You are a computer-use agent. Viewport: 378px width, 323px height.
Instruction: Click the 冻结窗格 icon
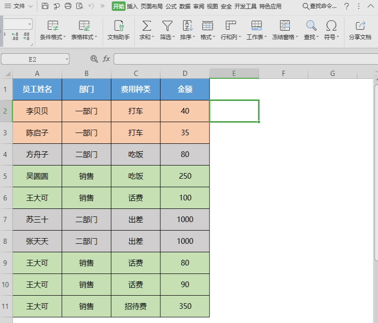pos(285,25)
